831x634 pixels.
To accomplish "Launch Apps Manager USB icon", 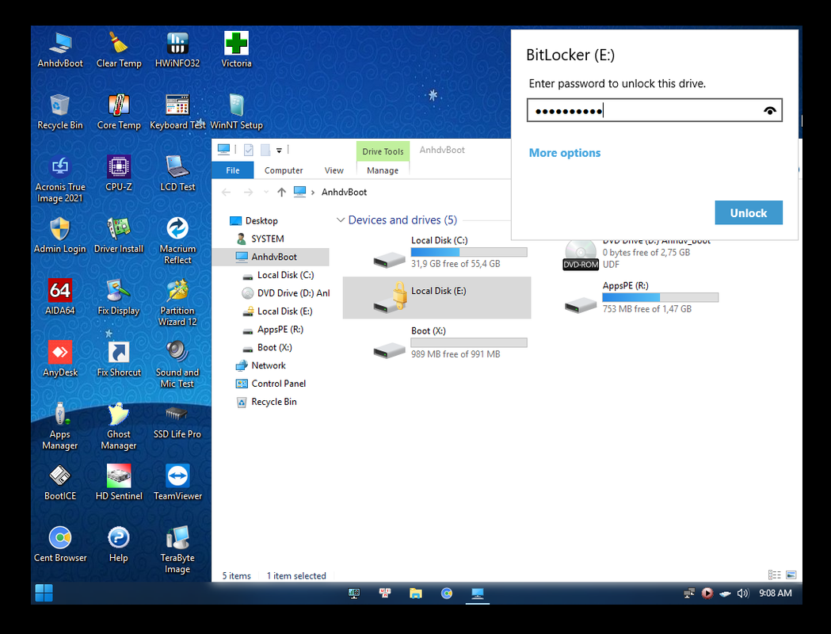I will point(60,426).
